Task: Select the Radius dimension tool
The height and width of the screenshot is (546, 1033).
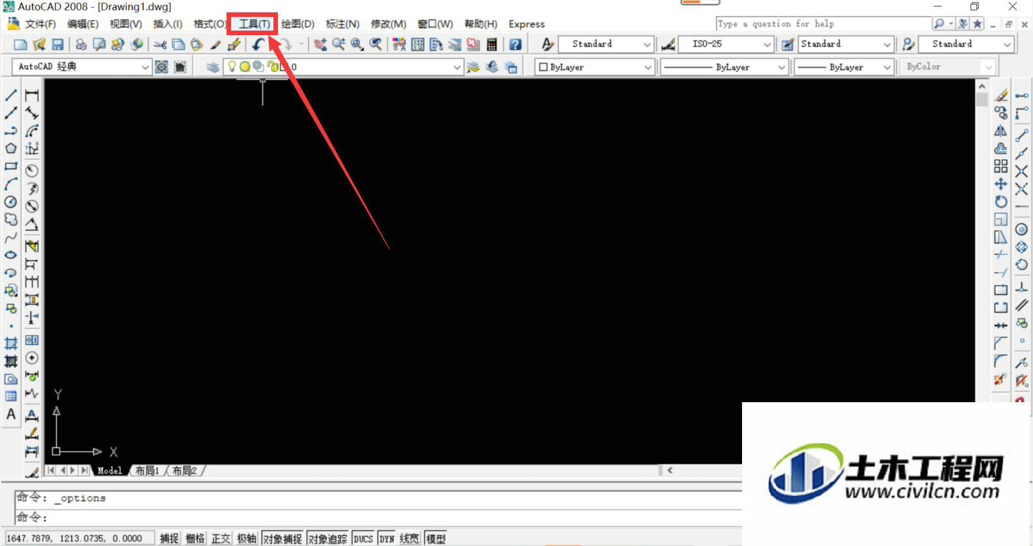Action: point(31,171)
